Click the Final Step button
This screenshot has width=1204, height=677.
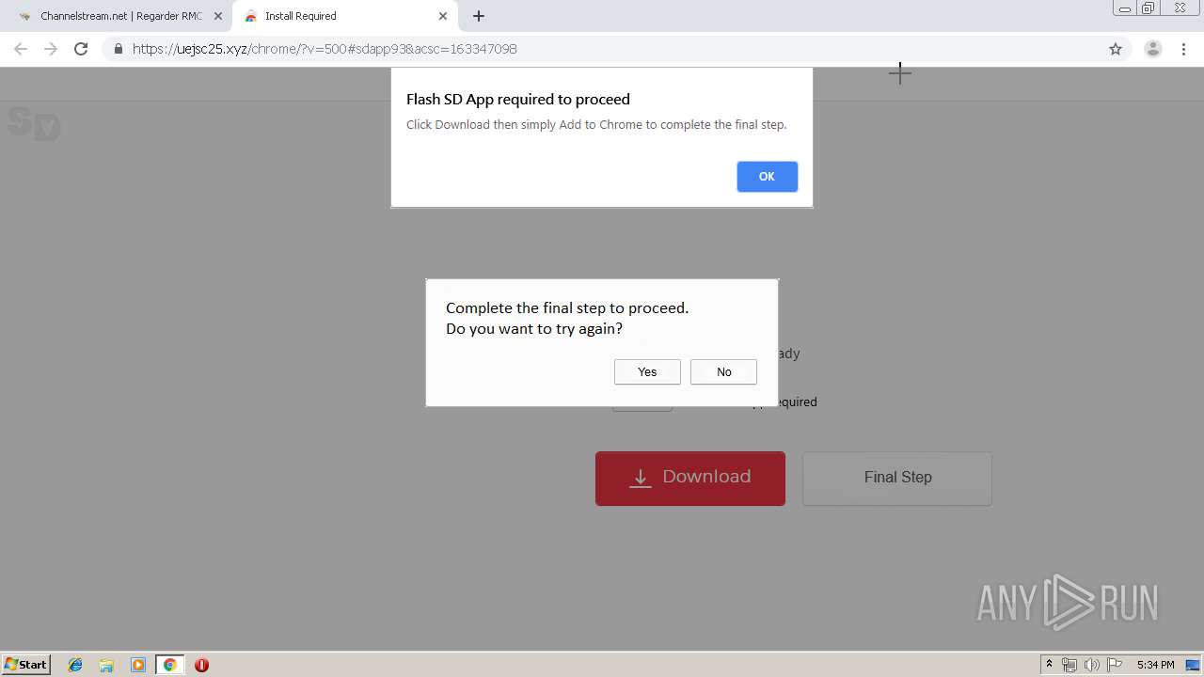point(897,478)
